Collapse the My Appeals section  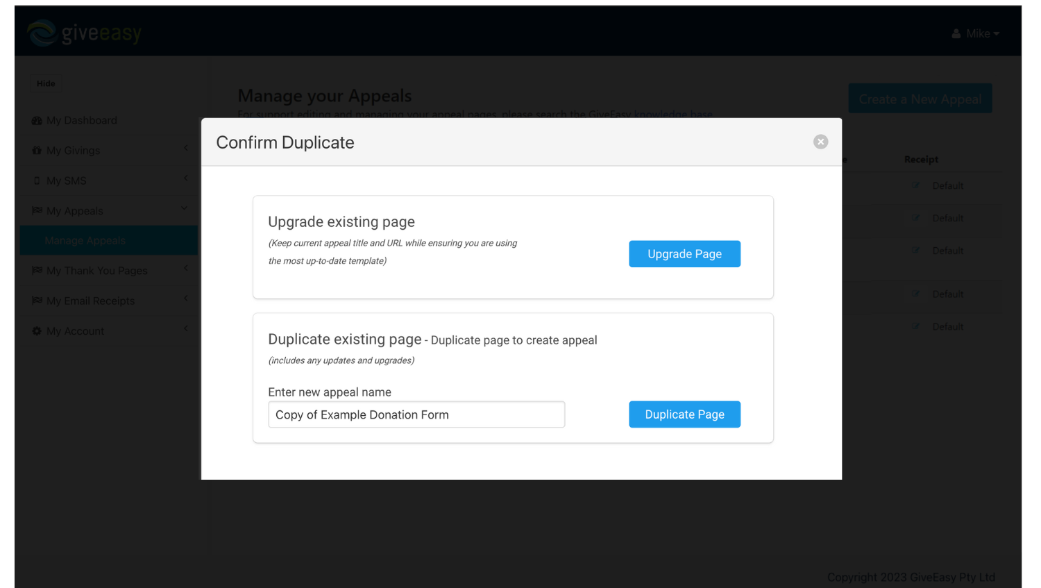pos(183,208)
